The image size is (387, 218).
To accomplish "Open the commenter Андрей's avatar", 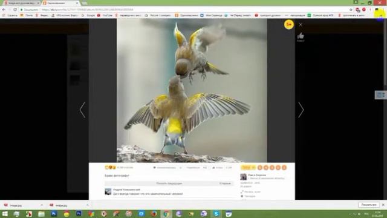I will click(108, 191).
